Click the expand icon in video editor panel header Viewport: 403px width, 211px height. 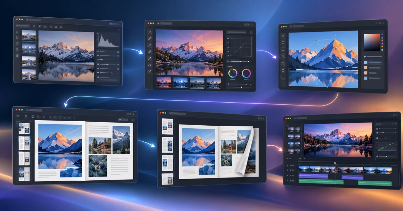click(396, 124)
